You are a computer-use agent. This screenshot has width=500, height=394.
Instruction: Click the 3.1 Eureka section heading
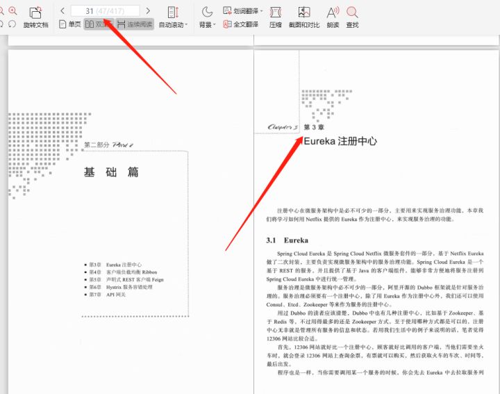pyautogui.click(x=287, y=240)
